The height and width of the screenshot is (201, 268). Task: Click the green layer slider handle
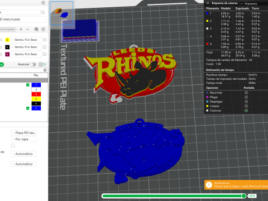(244, 196)
